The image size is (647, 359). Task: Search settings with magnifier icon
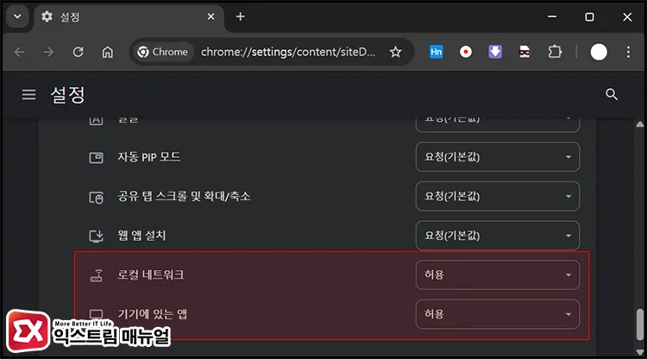pyautogui.click(x=611, y=94)
